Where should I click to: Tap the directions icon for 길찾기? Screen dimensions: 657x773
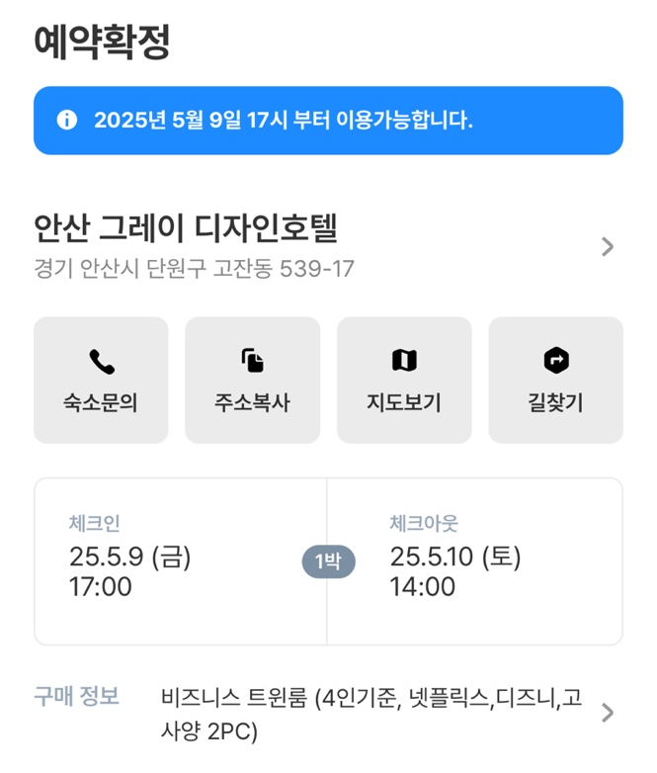(x=556, y=361)
